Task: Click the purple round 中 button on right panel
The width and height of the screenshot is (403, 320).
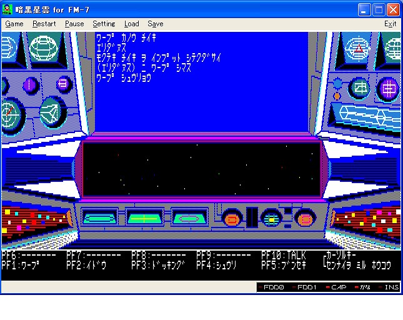Action: point(389,89)
